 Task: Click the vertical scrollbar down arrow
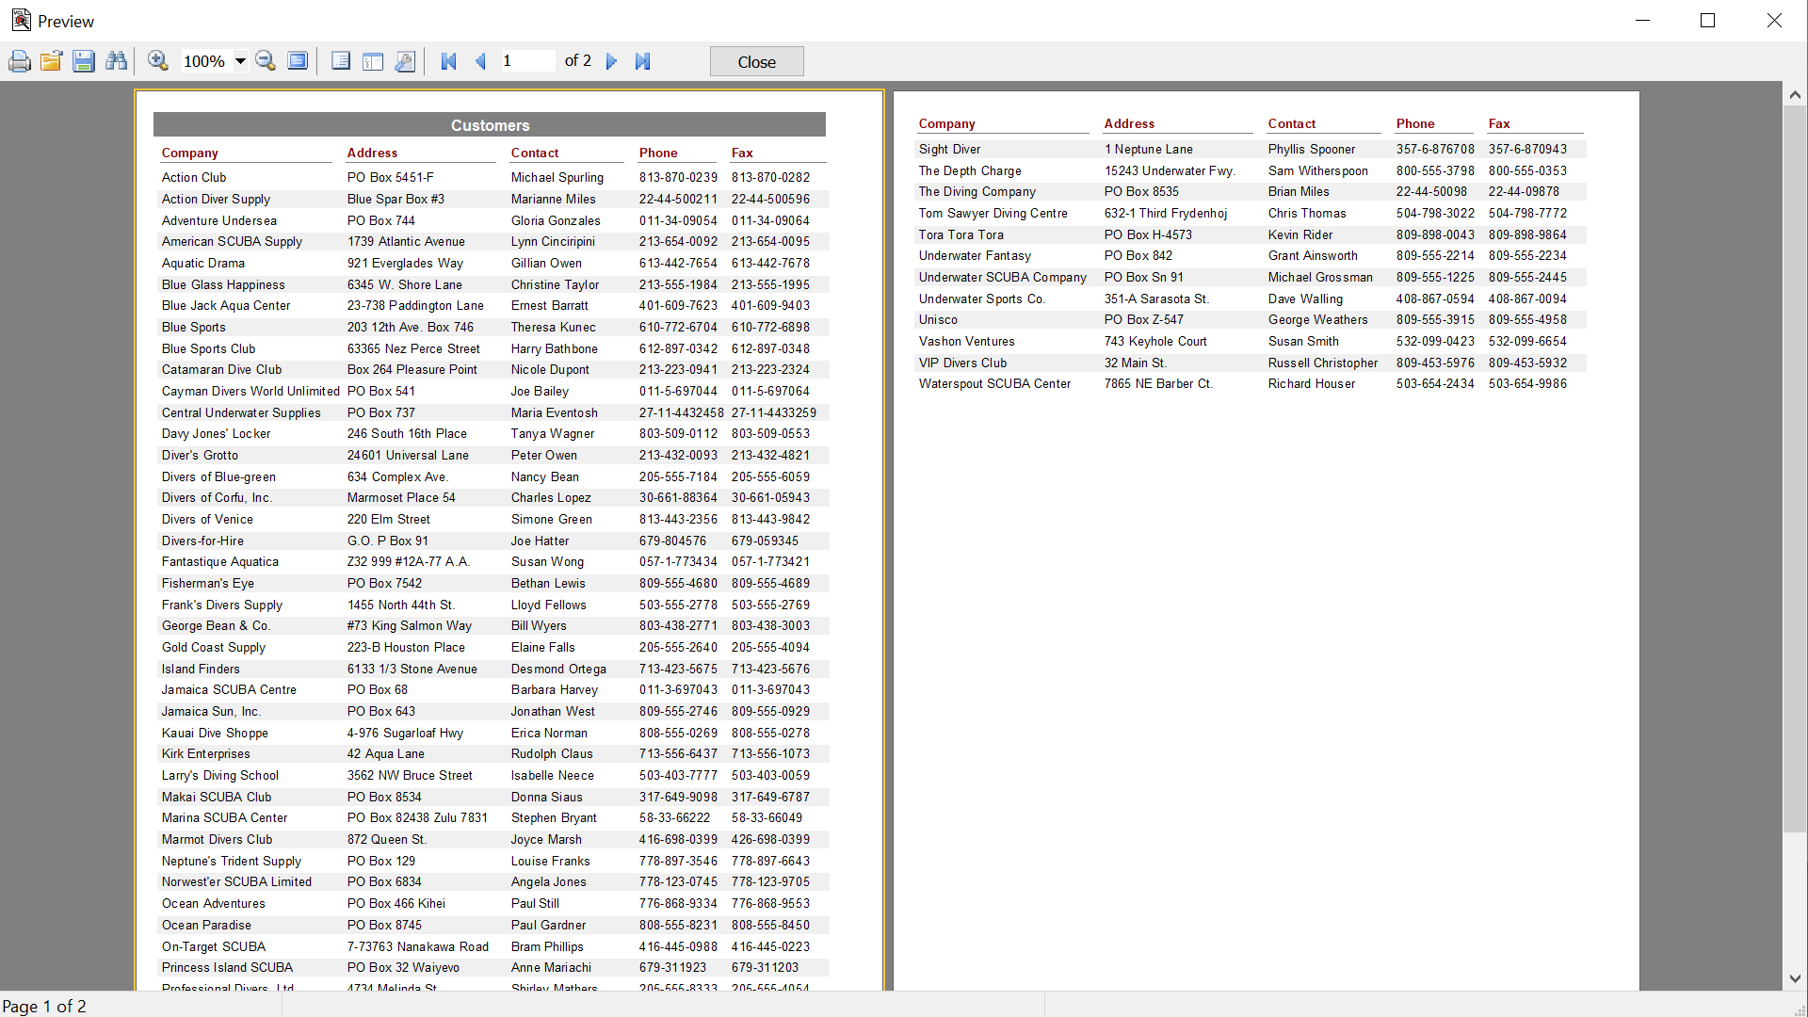1795,979
